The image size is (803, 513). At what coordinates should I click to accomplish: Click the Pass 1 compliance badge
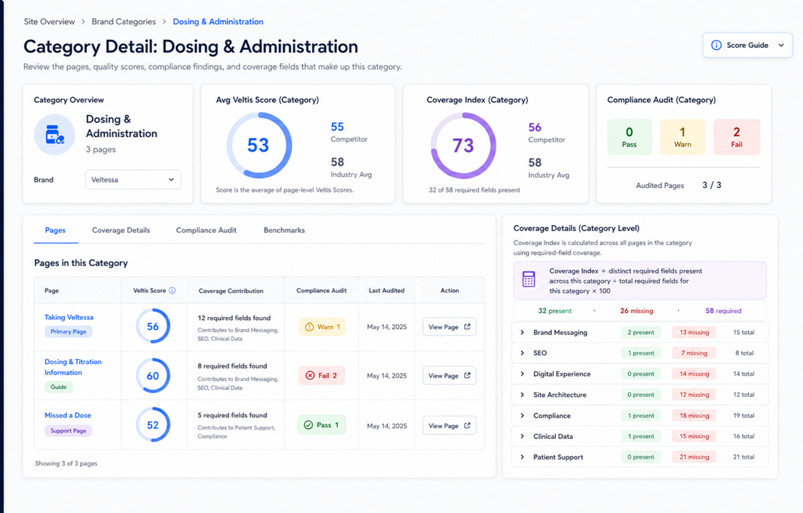pos(321,425)
